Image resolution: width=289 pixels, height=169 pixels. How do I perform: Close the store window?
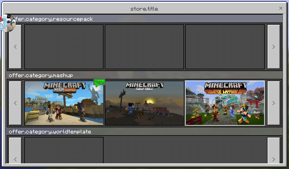pyautogui.click(x=281, y=8)
